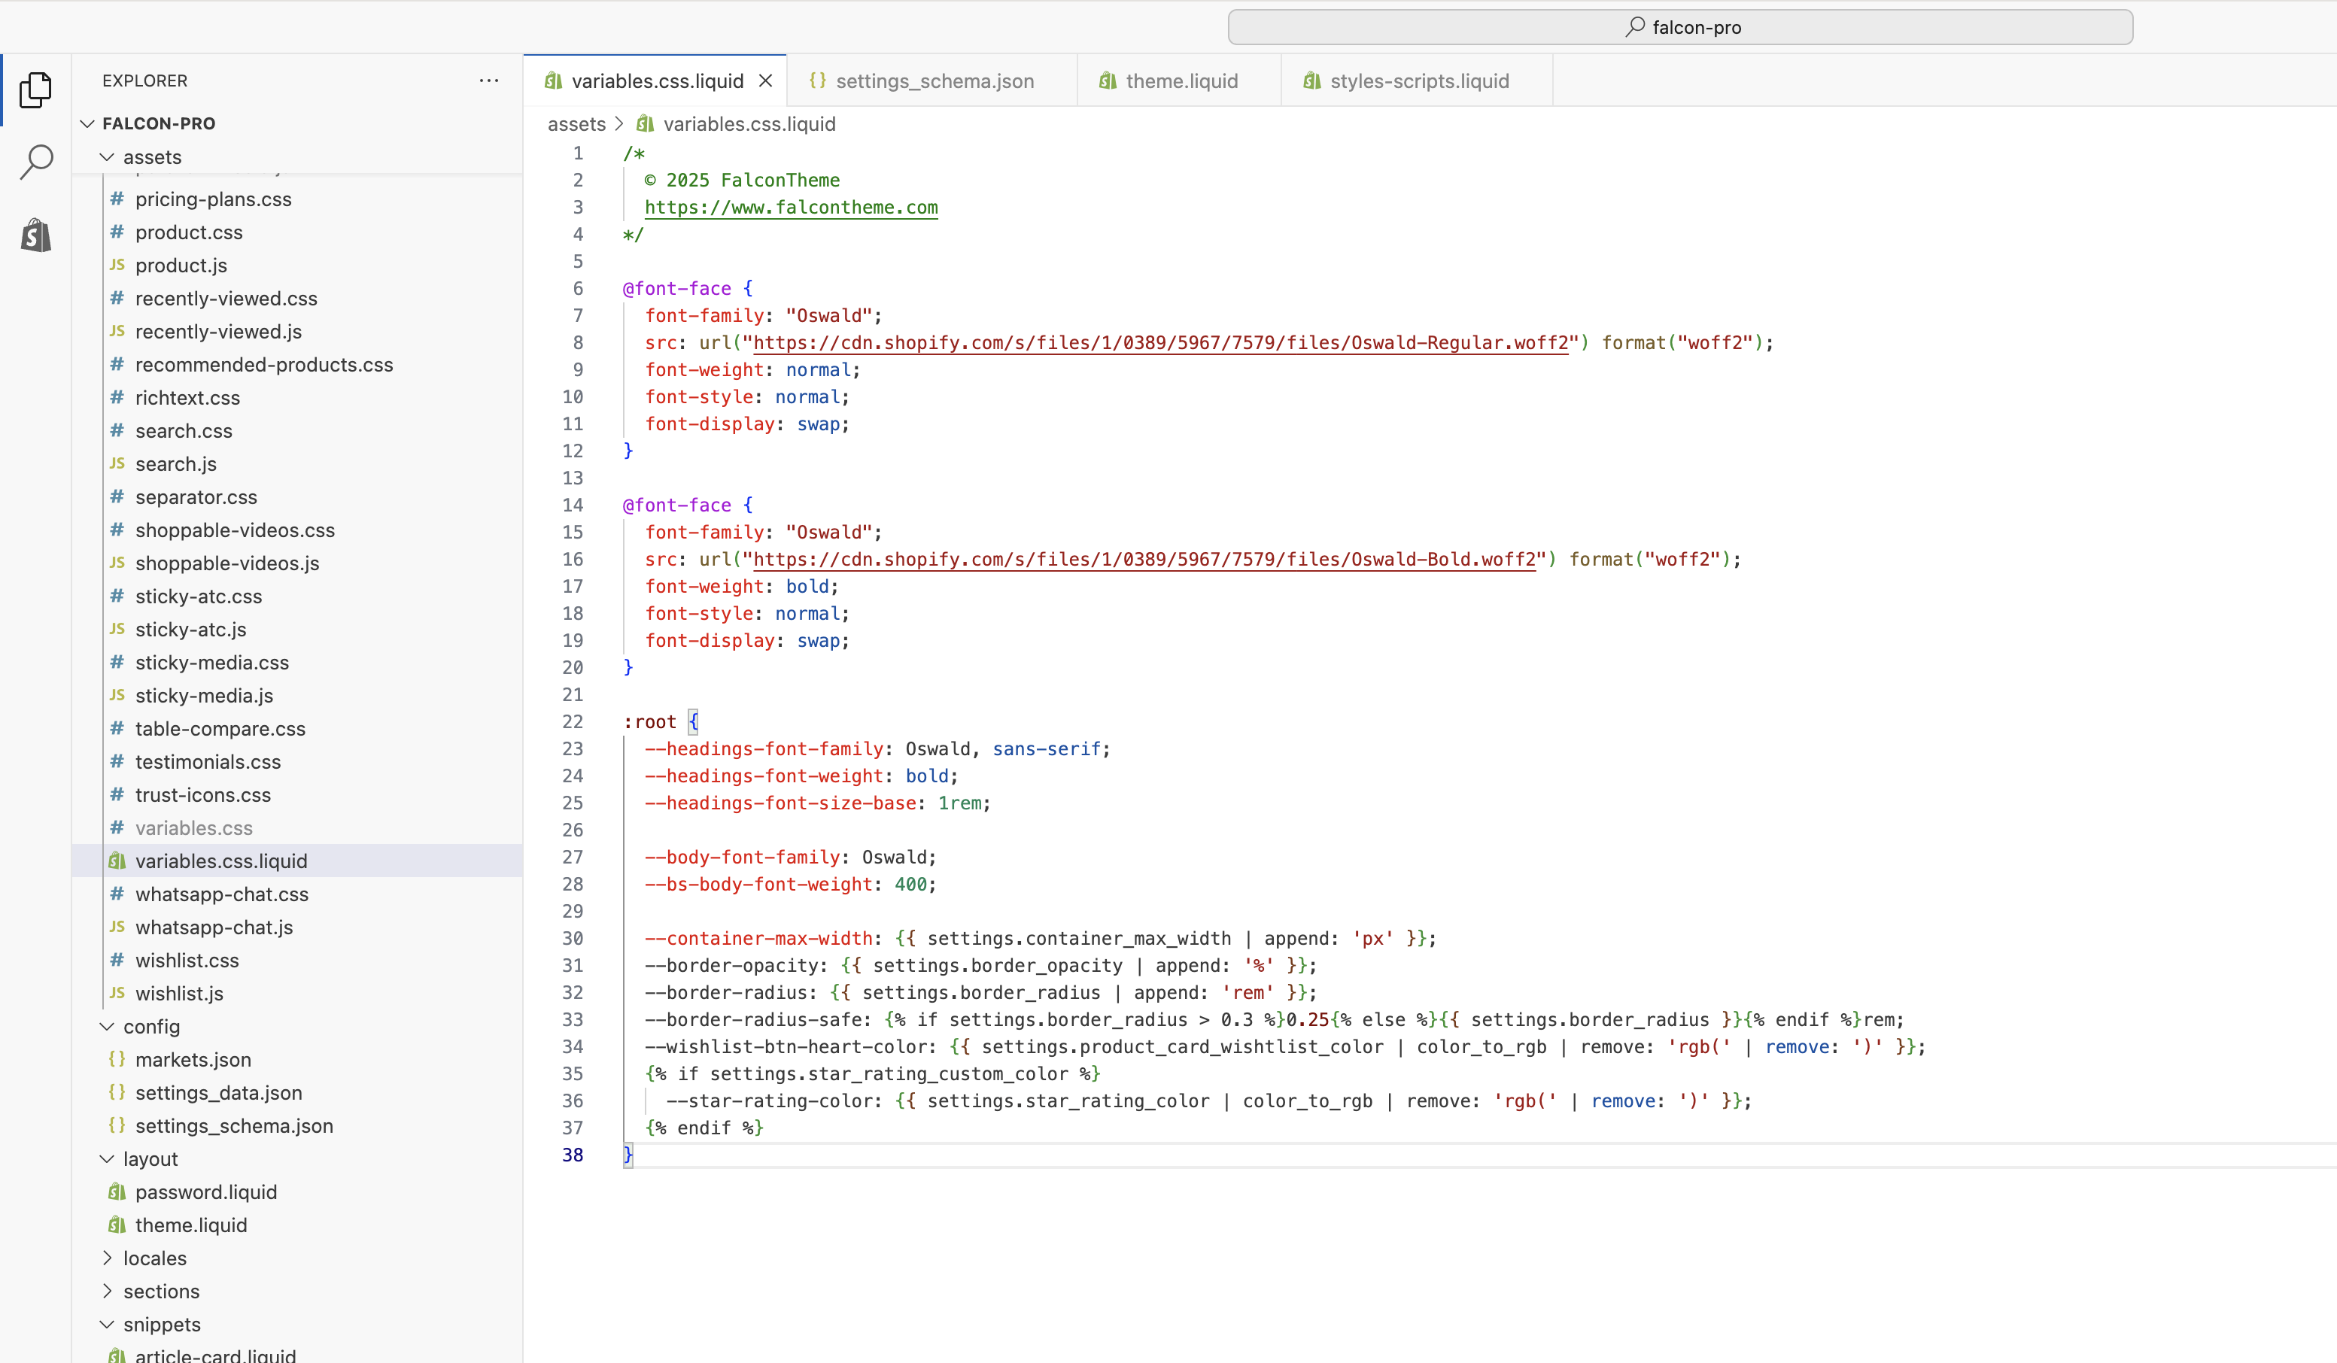Click Explorer more actions ellipsis
This screenshot has height=1363, width=2337.
point(489,80)
